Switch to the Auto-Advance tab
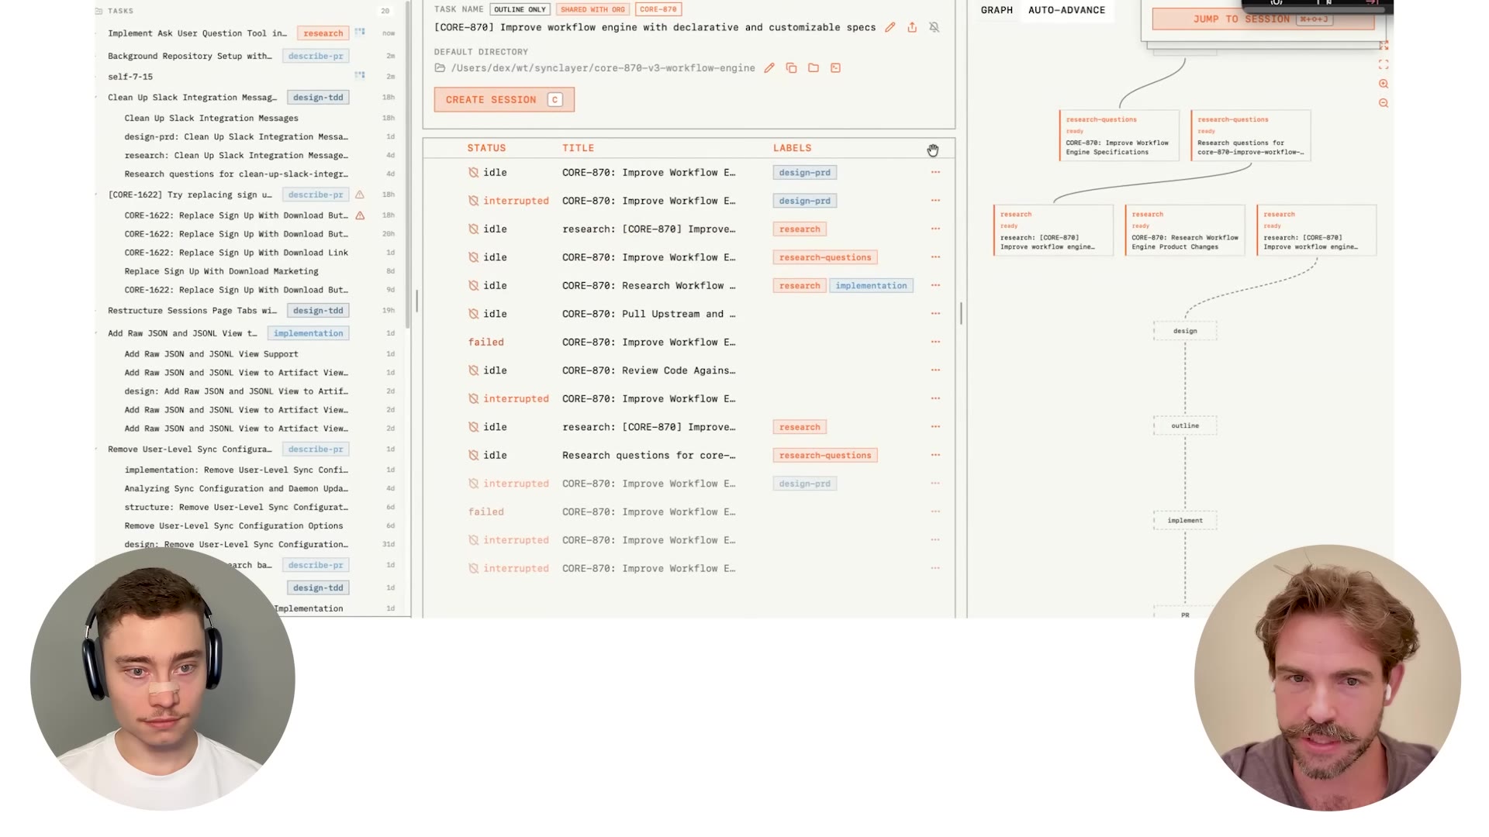1489x837 pixels. (1066, 10)
